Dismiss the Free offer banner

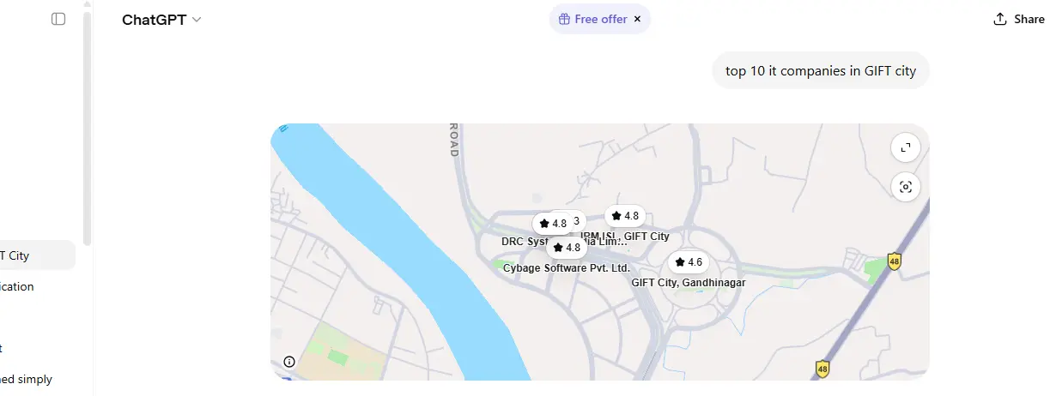pos(637,19)
